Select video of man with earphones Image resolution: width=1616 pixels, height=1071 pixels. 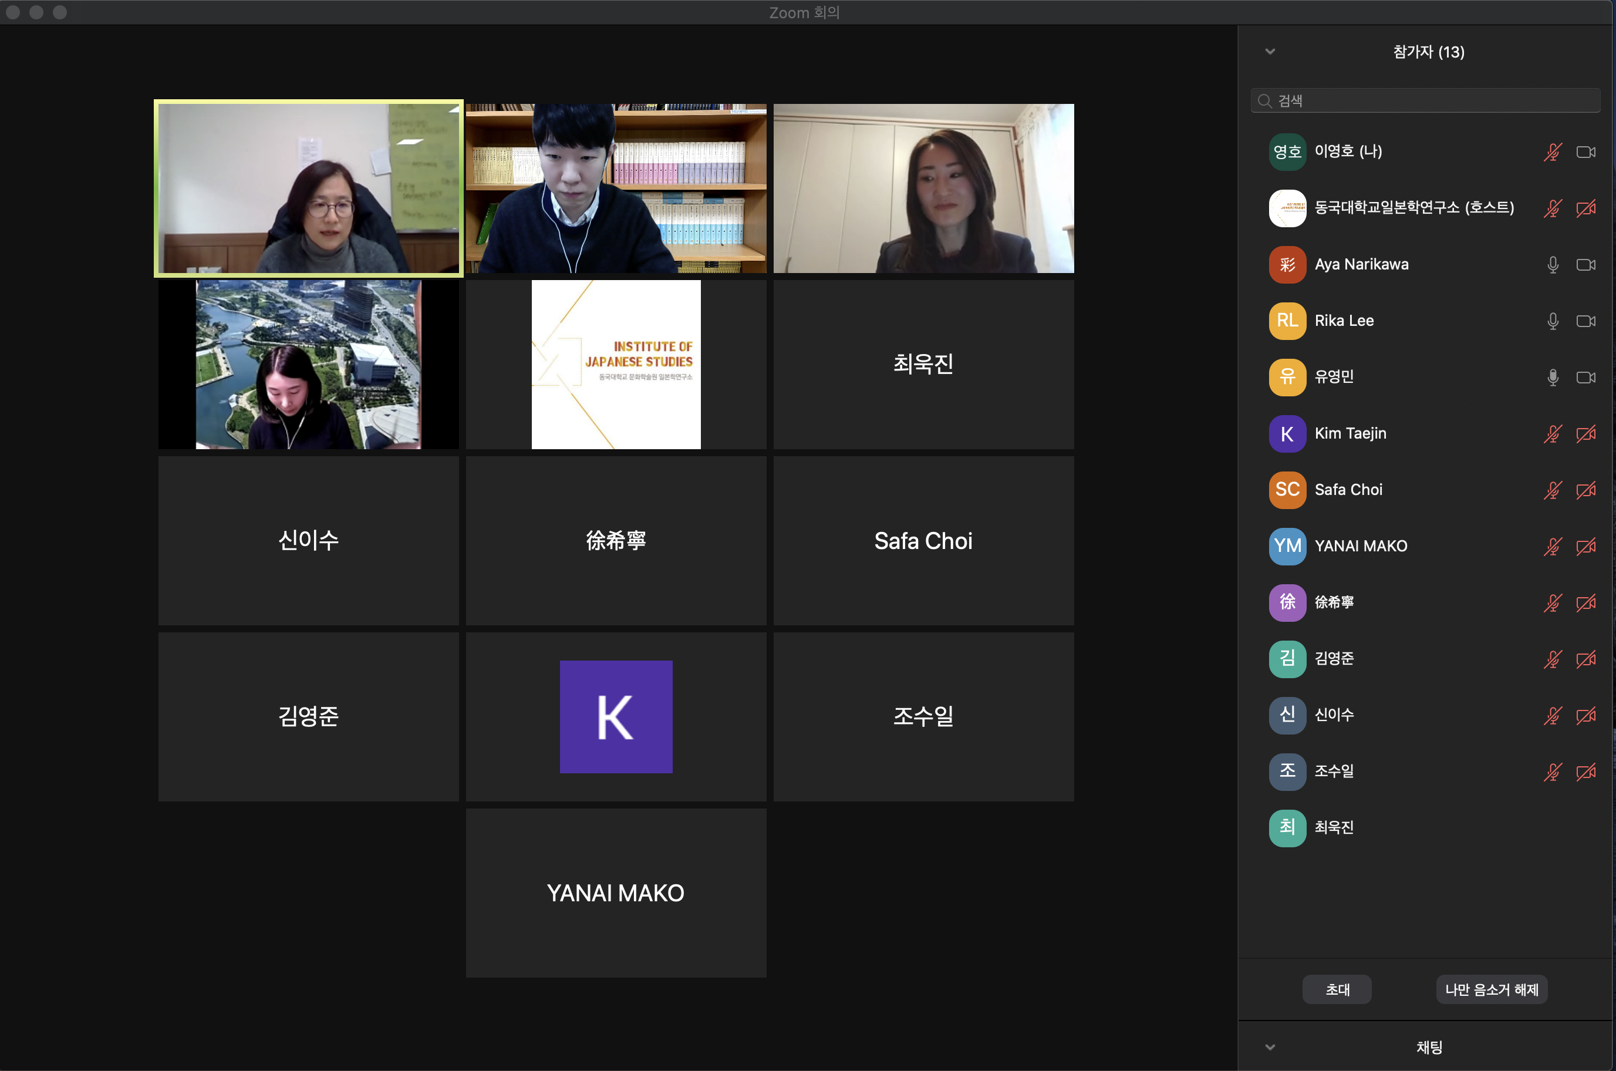pyautogui.click(x=616, y=188)
